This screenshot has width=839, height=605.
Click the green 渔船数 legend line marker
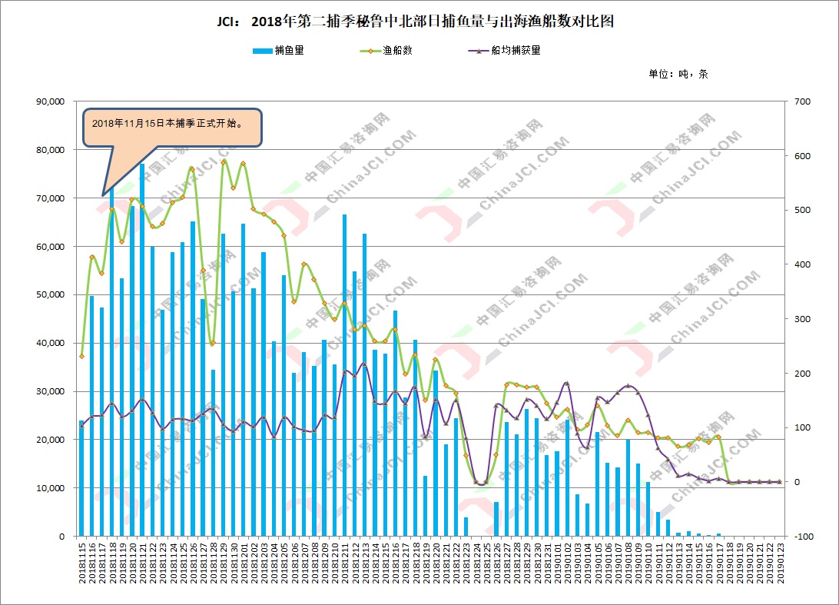coord(370,51)
